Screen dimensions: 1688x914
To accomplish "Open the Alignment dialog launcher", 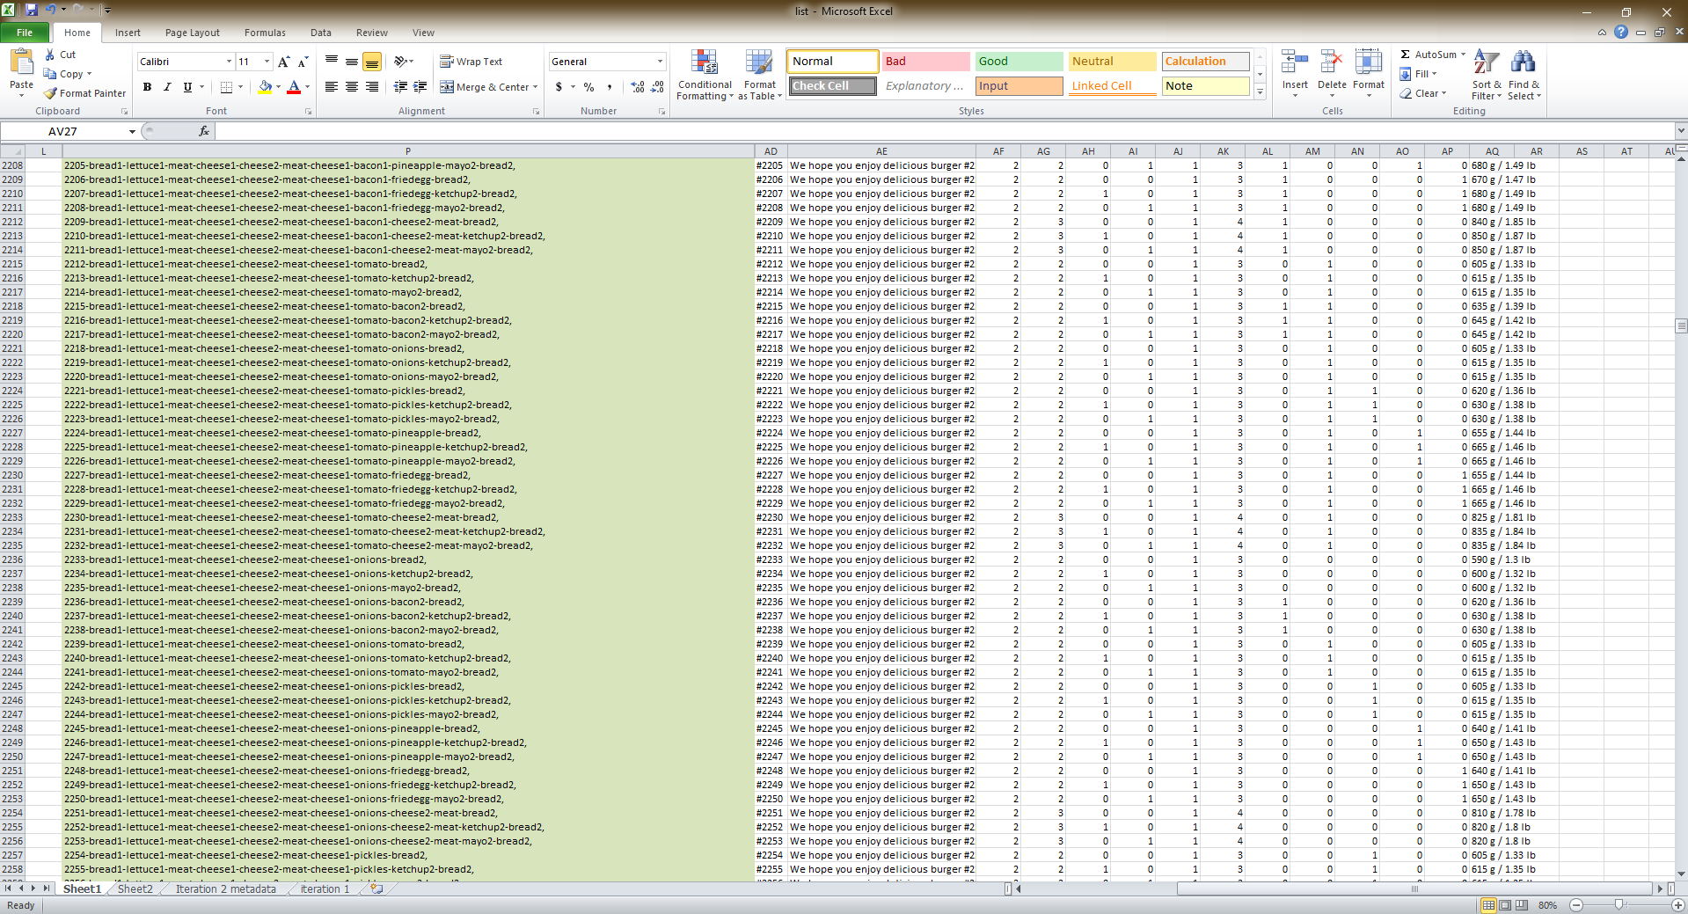I will click(x=537, y=112).
